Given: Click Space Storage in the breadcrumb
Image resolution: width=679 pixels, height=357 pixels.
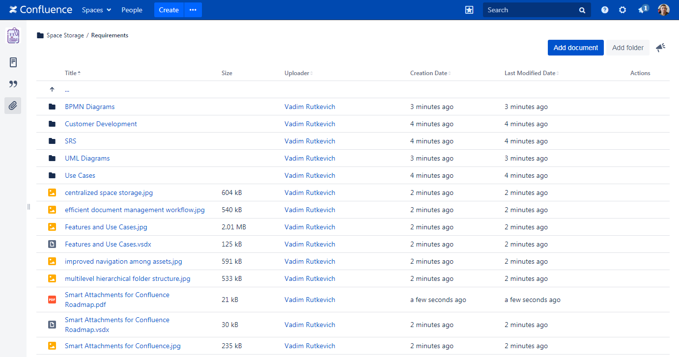Looking at the screenshot, I should (65, 35).
